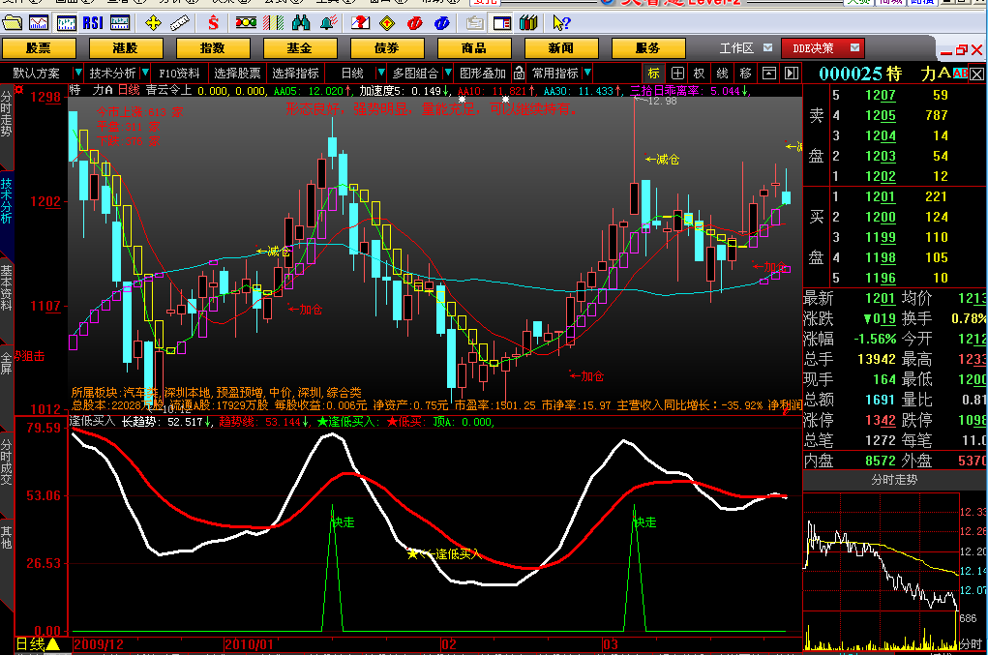Screen dimensions: 988x655
Task: Switch to the 分时走势 side tab
Action: pos(8,113)
